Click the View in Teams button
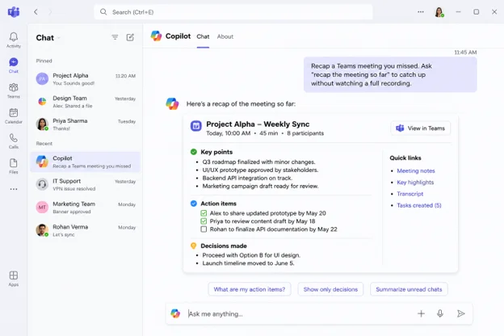 pos(421,128)
